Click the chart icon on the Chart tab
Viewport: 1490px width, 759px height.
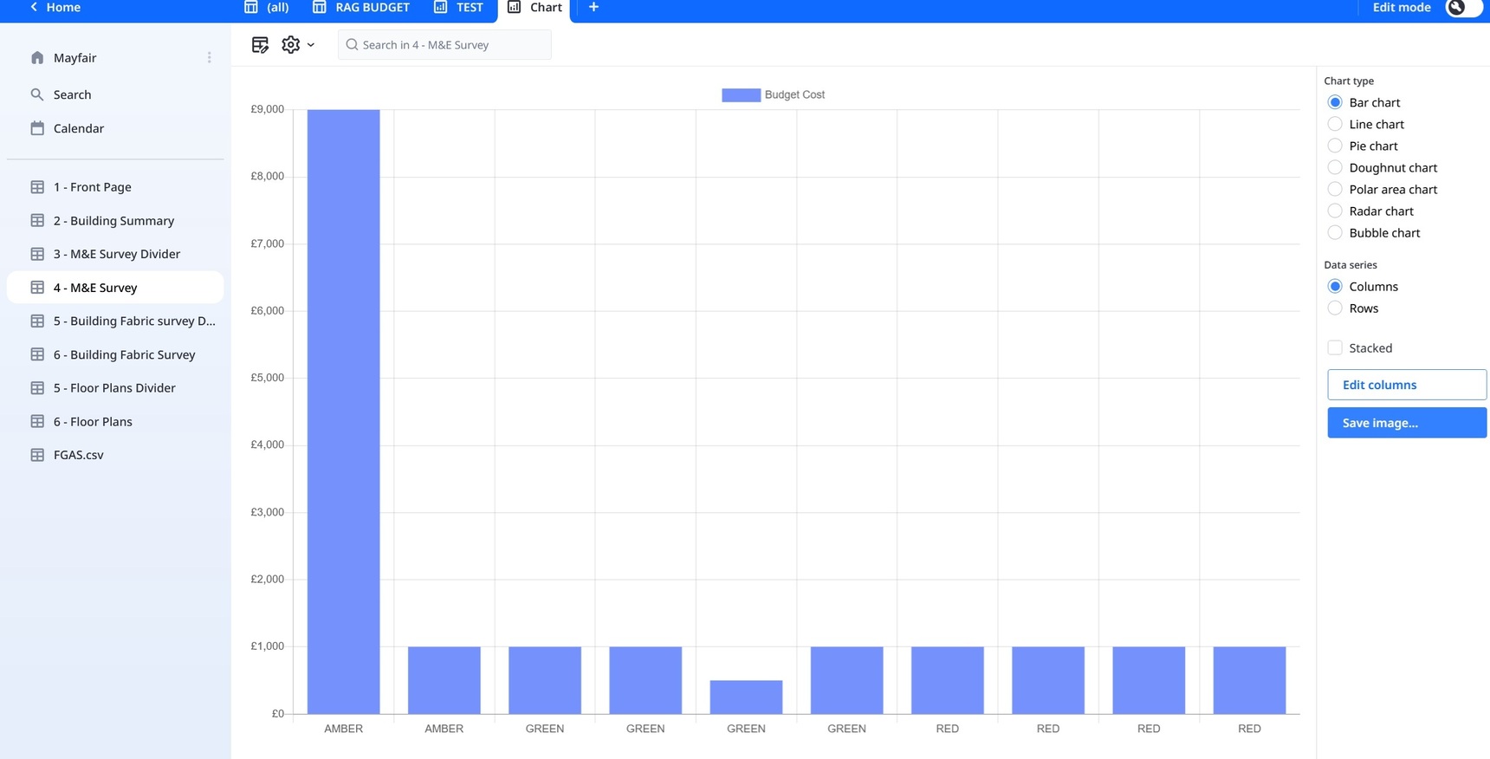(x=515, y=7)
